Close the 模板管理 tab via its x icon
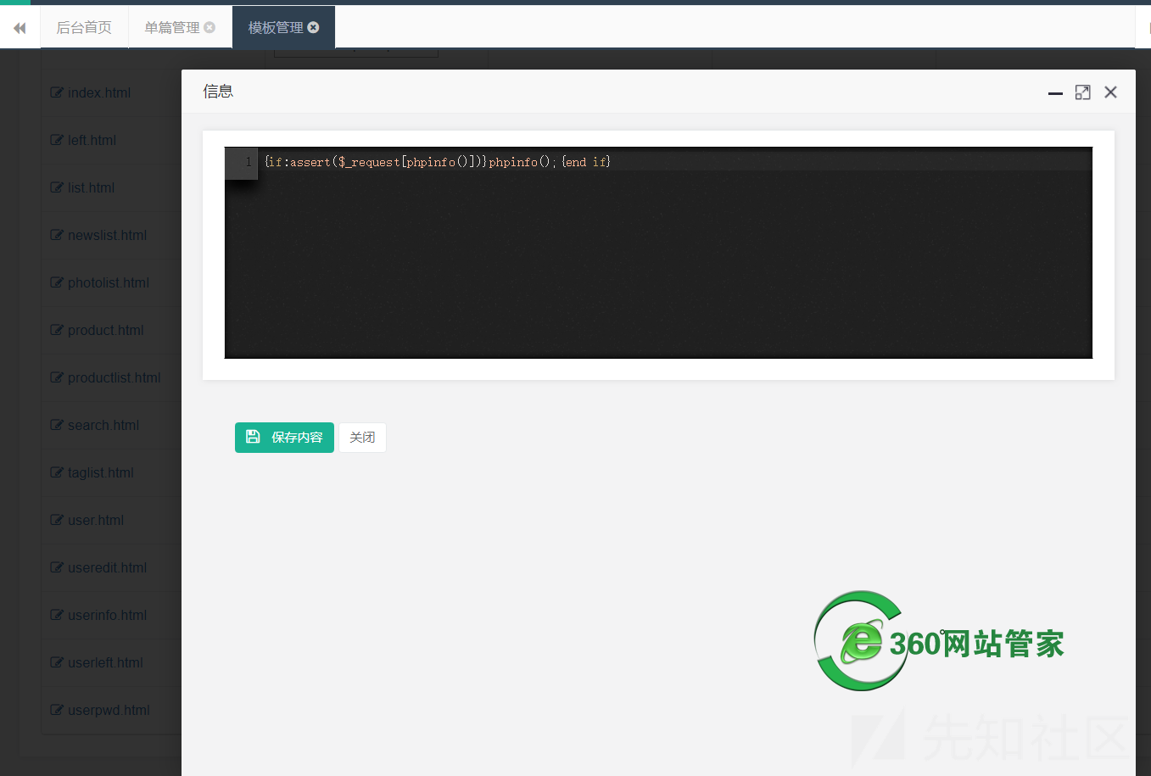The image size is (1151, 776). coord(313,27)
